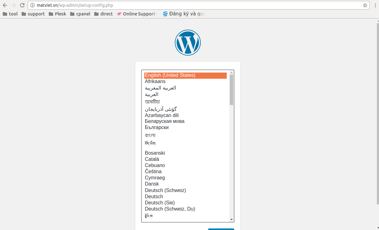
Task: Open the cpanel bookmarks folder
Action: 80,14
